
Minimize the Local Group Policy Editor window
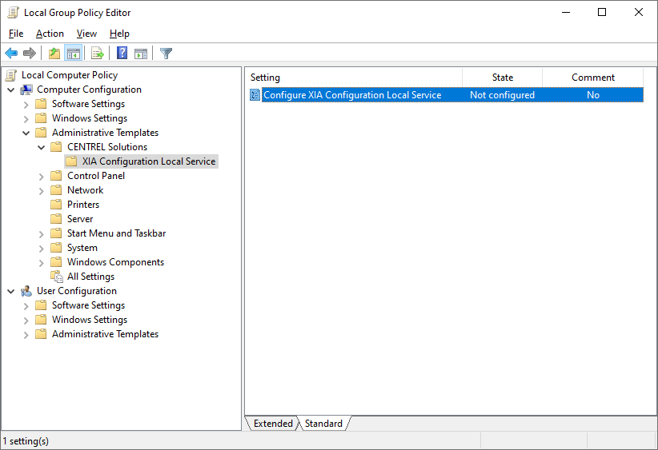pos(566,13)
